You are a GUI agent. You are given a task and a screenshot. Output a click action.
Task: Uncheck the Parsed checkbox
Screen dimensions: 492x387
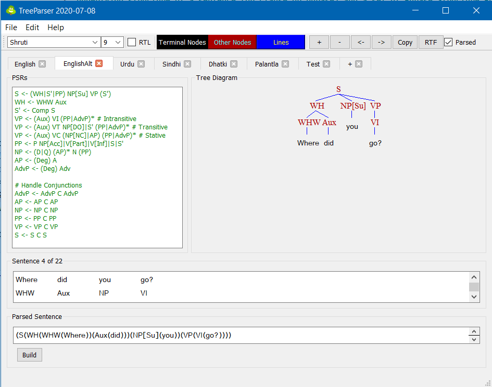(448, 43)
